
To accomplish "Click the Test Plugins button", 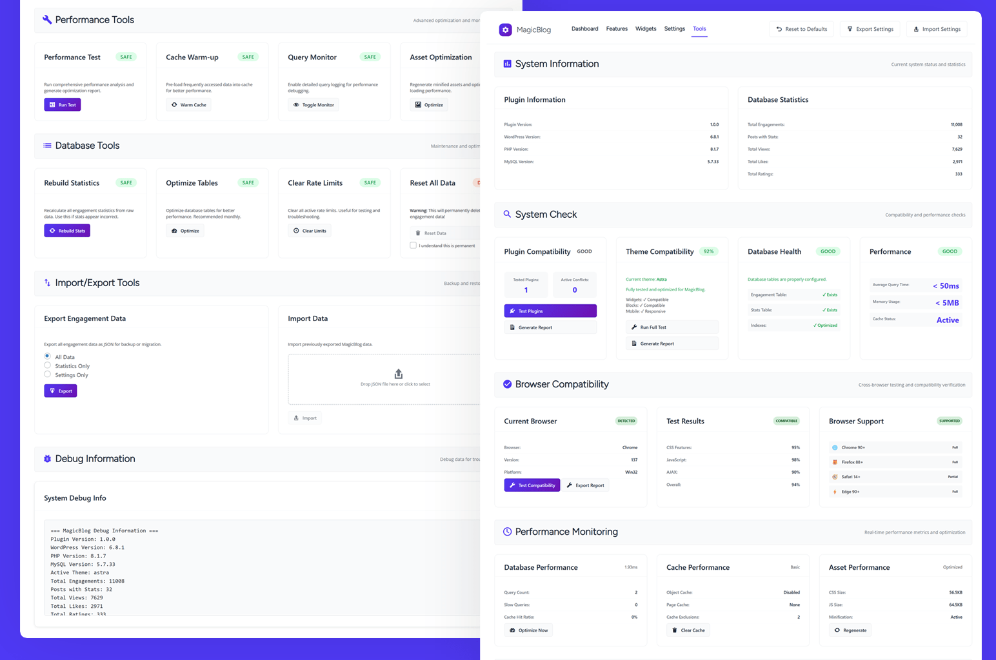I will [x=550, y=311].
